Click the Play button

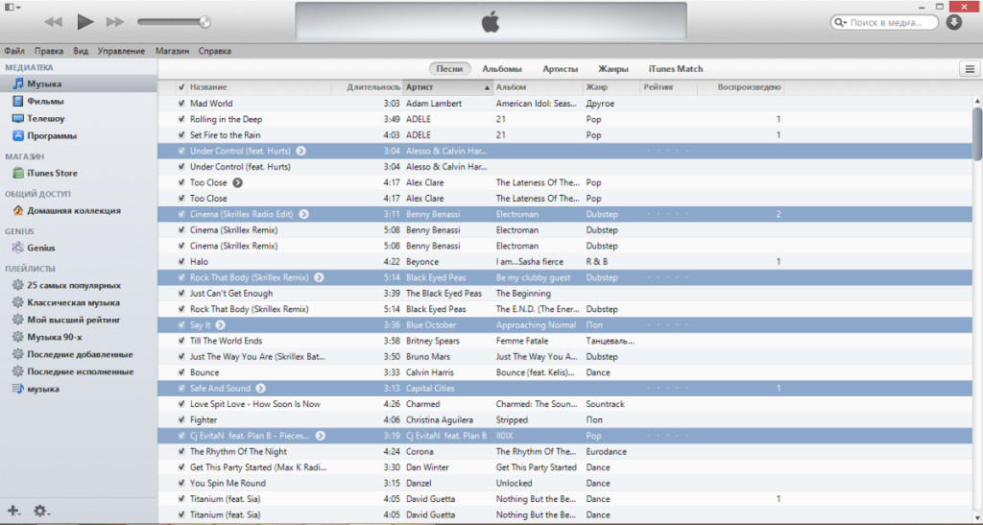85,21
